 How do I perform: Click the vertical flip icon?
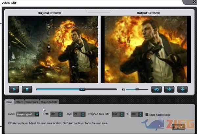(x=182, y=89)
